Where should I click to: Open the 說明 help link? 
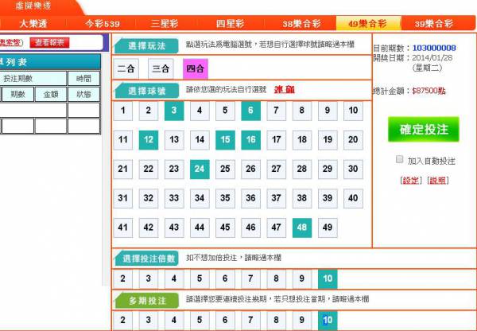coord(437,181)
